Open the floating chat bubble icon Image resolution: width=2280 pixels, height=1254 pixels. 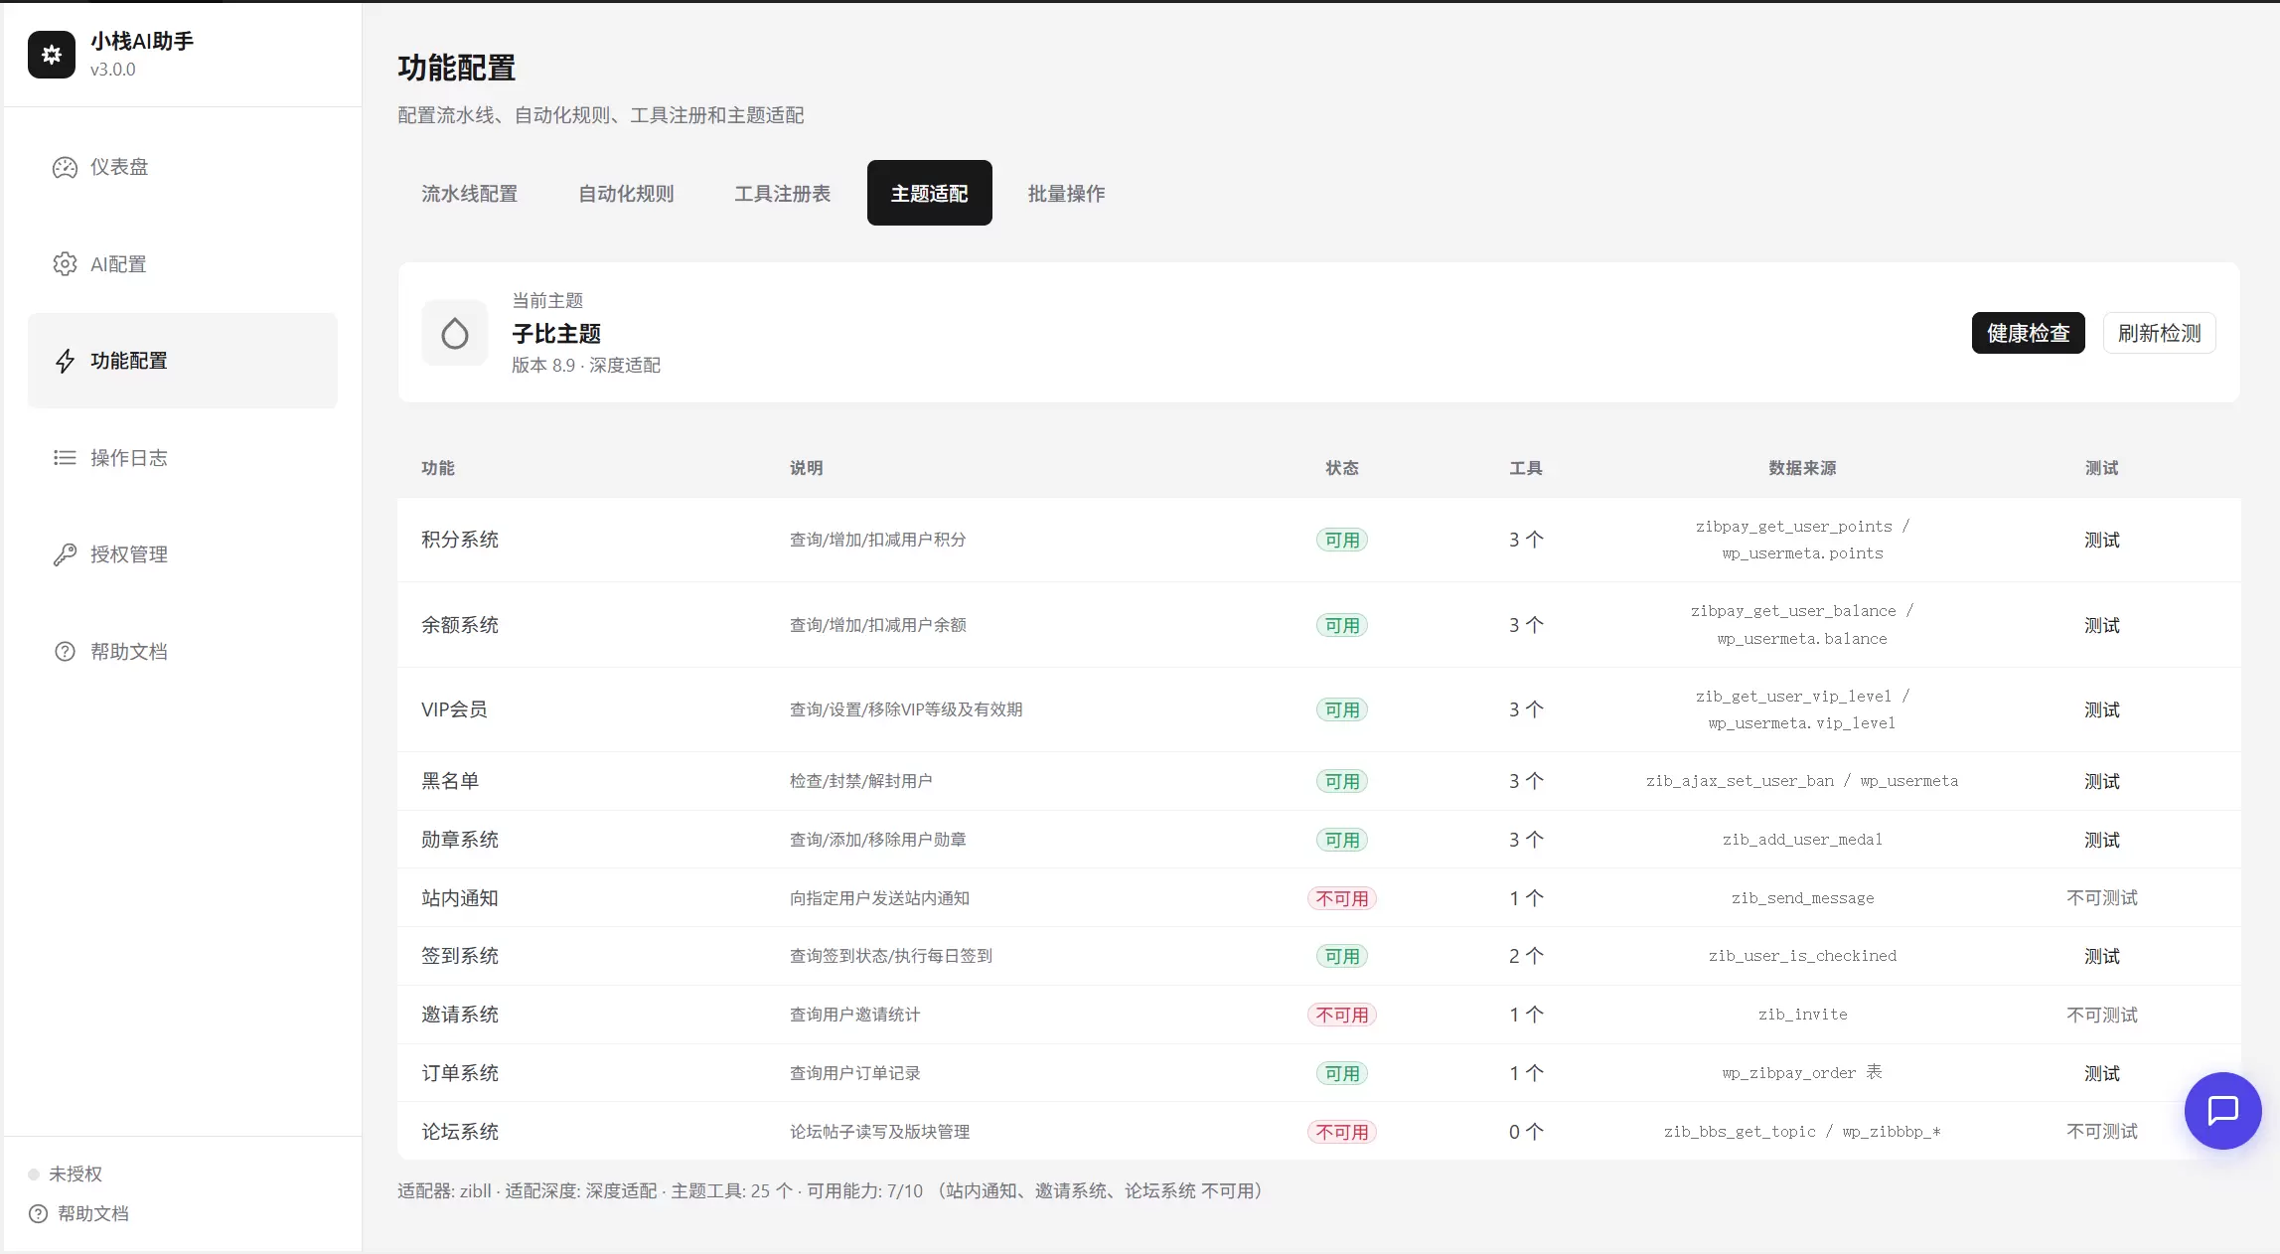click(2222, 1110)
